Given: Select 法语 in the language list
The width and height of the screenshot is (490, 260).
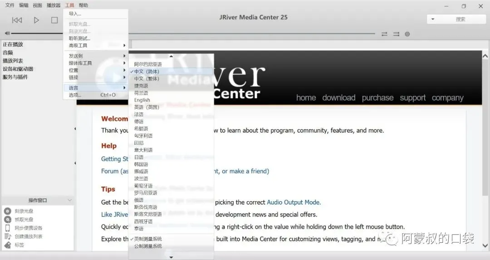Looking at the screenshot, I should click(171, 114).
